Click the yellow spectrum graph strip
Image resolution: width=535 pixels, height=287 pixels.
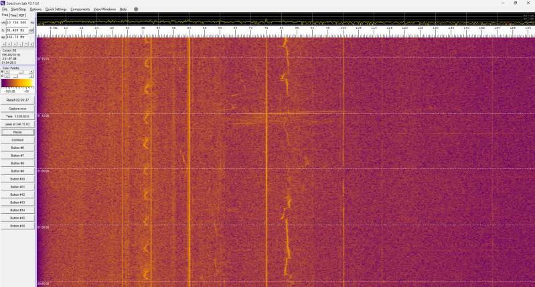click(286, 19)
